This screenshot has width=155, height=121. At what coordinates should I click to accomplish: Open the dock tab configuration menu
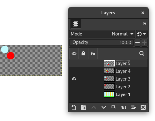tap(145, 24)
